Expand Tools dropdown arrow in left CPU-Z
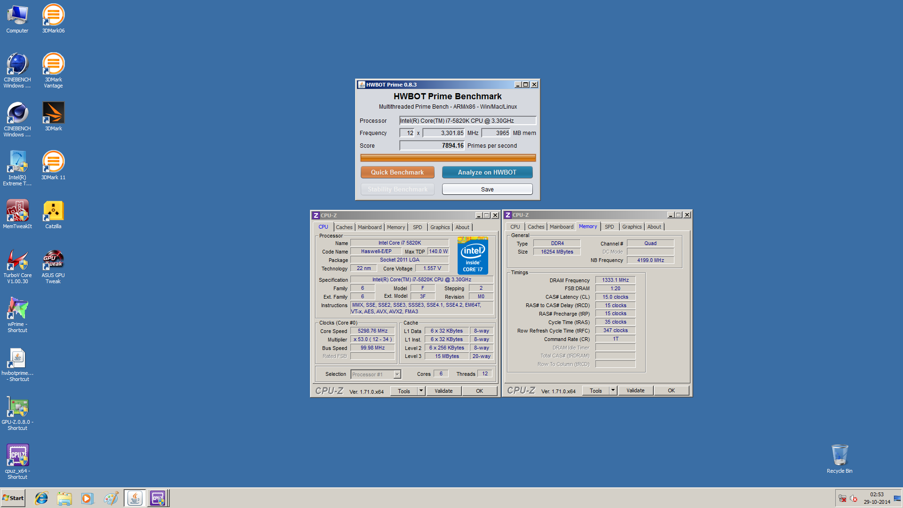Image resolution: width=903 pixels, height=508 pixels. coord(421,391)
